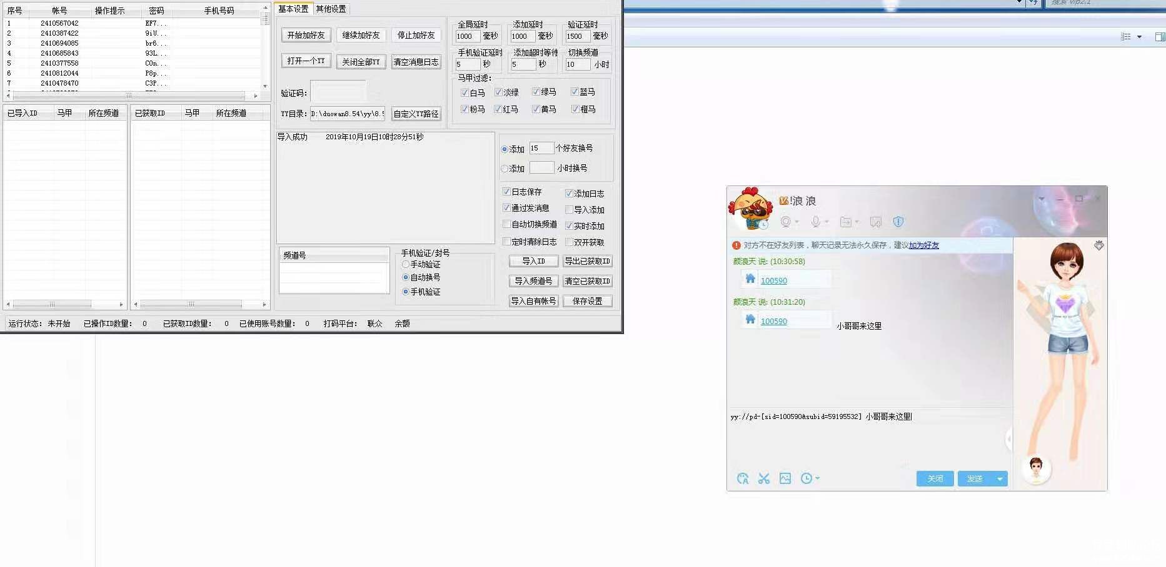Screen dimensions: 1166x567
Task: Switch to the 其他设置 tab
Action: pyautogui.click(x=331, y=9)
